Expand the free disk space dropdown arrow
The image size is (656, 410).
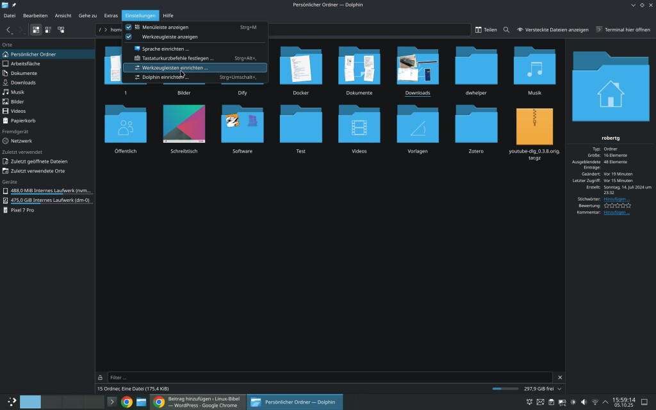559,388
